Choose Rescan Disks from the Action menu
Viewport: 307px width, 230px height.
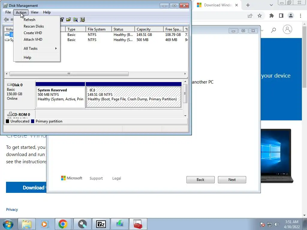pyautogui.click(x=37, y=26)
